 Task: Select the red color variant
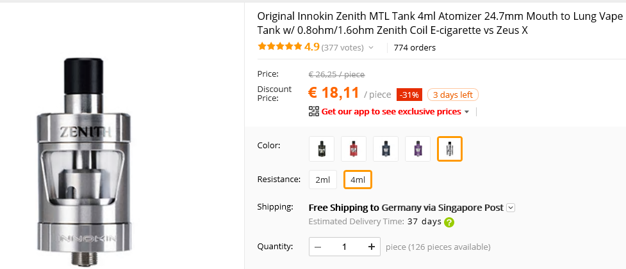tap(354, 149)
